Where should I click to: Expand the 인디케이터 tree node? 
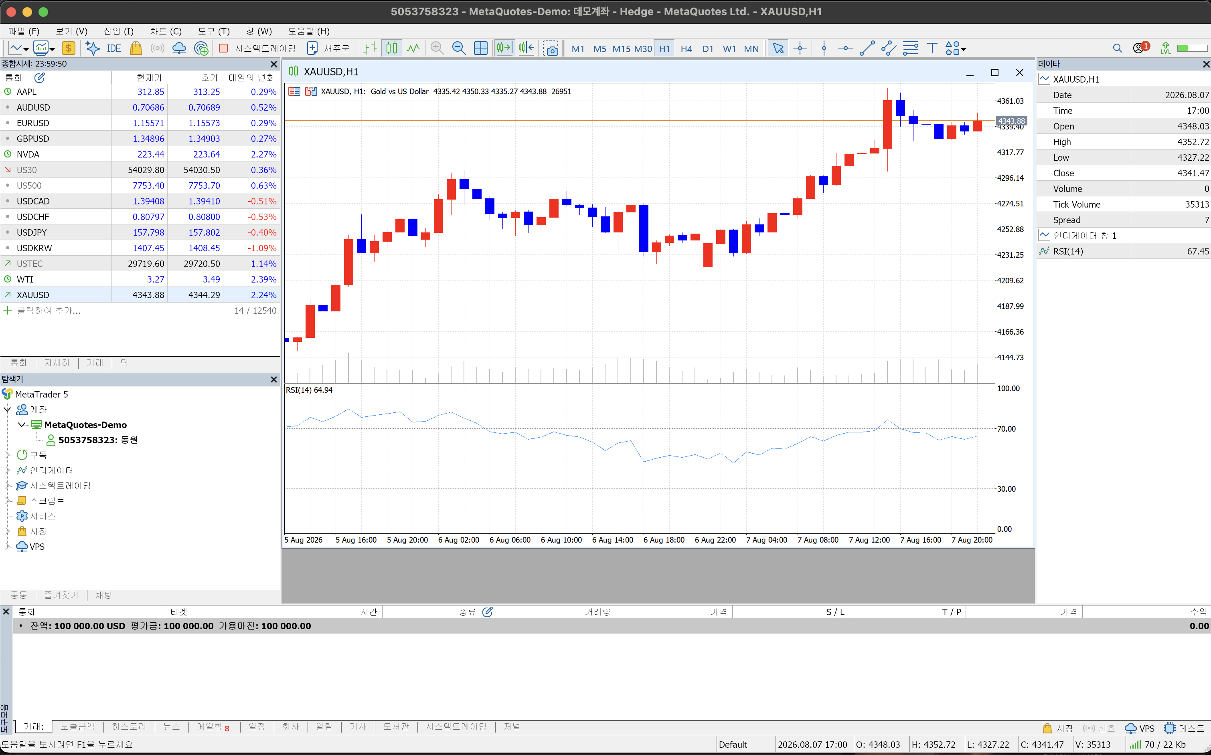8,470
